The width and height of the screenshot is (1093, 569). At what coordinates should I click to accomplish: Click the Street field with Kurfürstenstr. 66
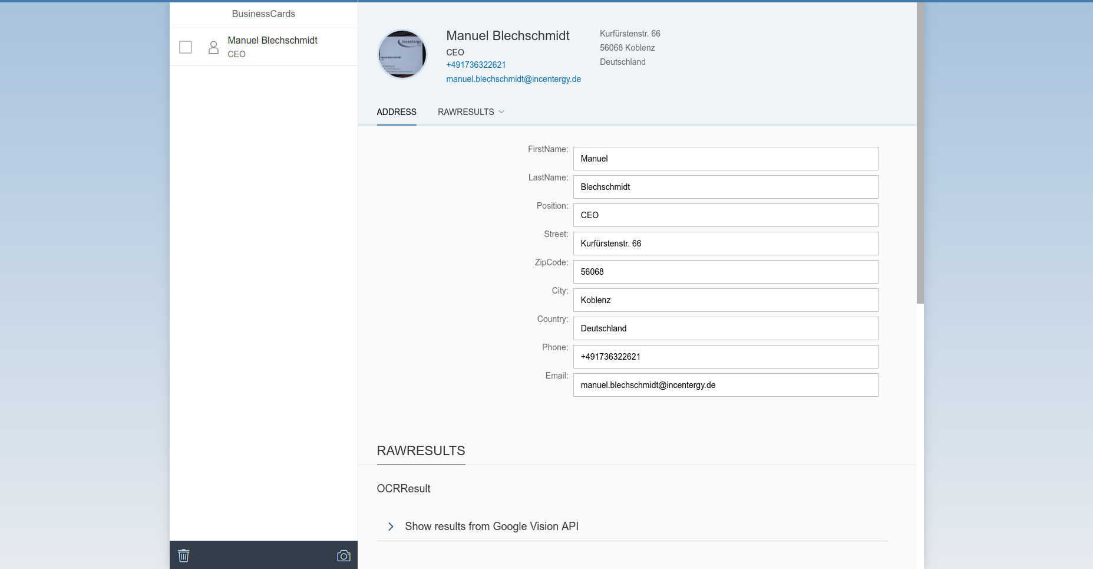(725, 244)
